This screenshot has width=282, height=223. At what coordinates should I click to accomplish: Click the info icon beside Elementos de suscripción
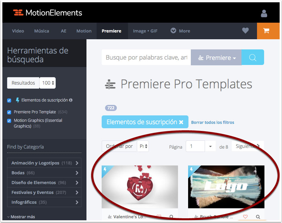[x=71, y=100]
